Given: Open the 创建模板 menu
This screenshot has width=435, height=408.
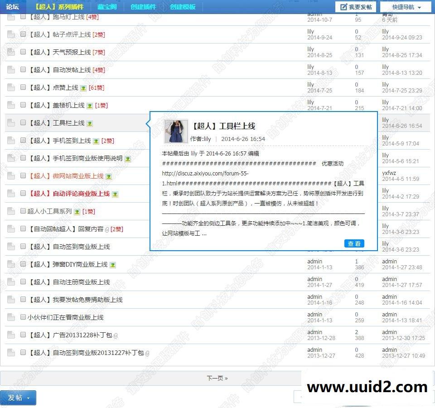Looking at the screenshot, I should 182,7.
